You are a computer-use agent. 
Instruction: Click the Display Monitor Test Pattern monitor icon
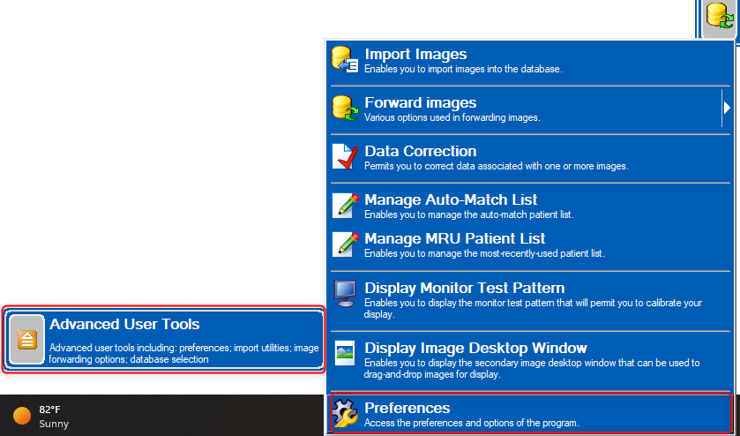coord(345,294)
